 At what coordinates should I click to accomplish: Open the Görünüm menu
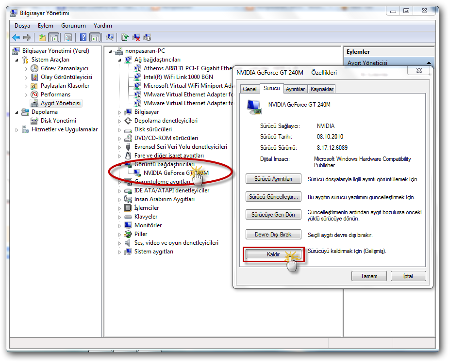tap(73, 26)
